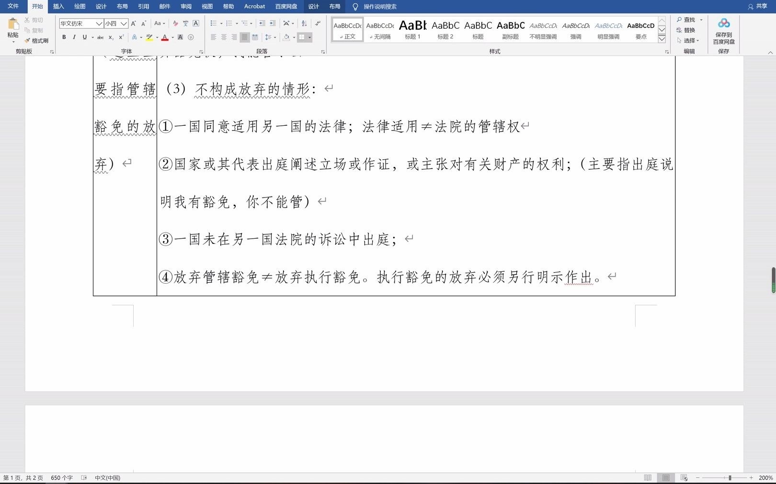Image resolution: width=776 pixels, height=484 pixels.
Task: Open Replace (替换) dialog
Action: 685,30
